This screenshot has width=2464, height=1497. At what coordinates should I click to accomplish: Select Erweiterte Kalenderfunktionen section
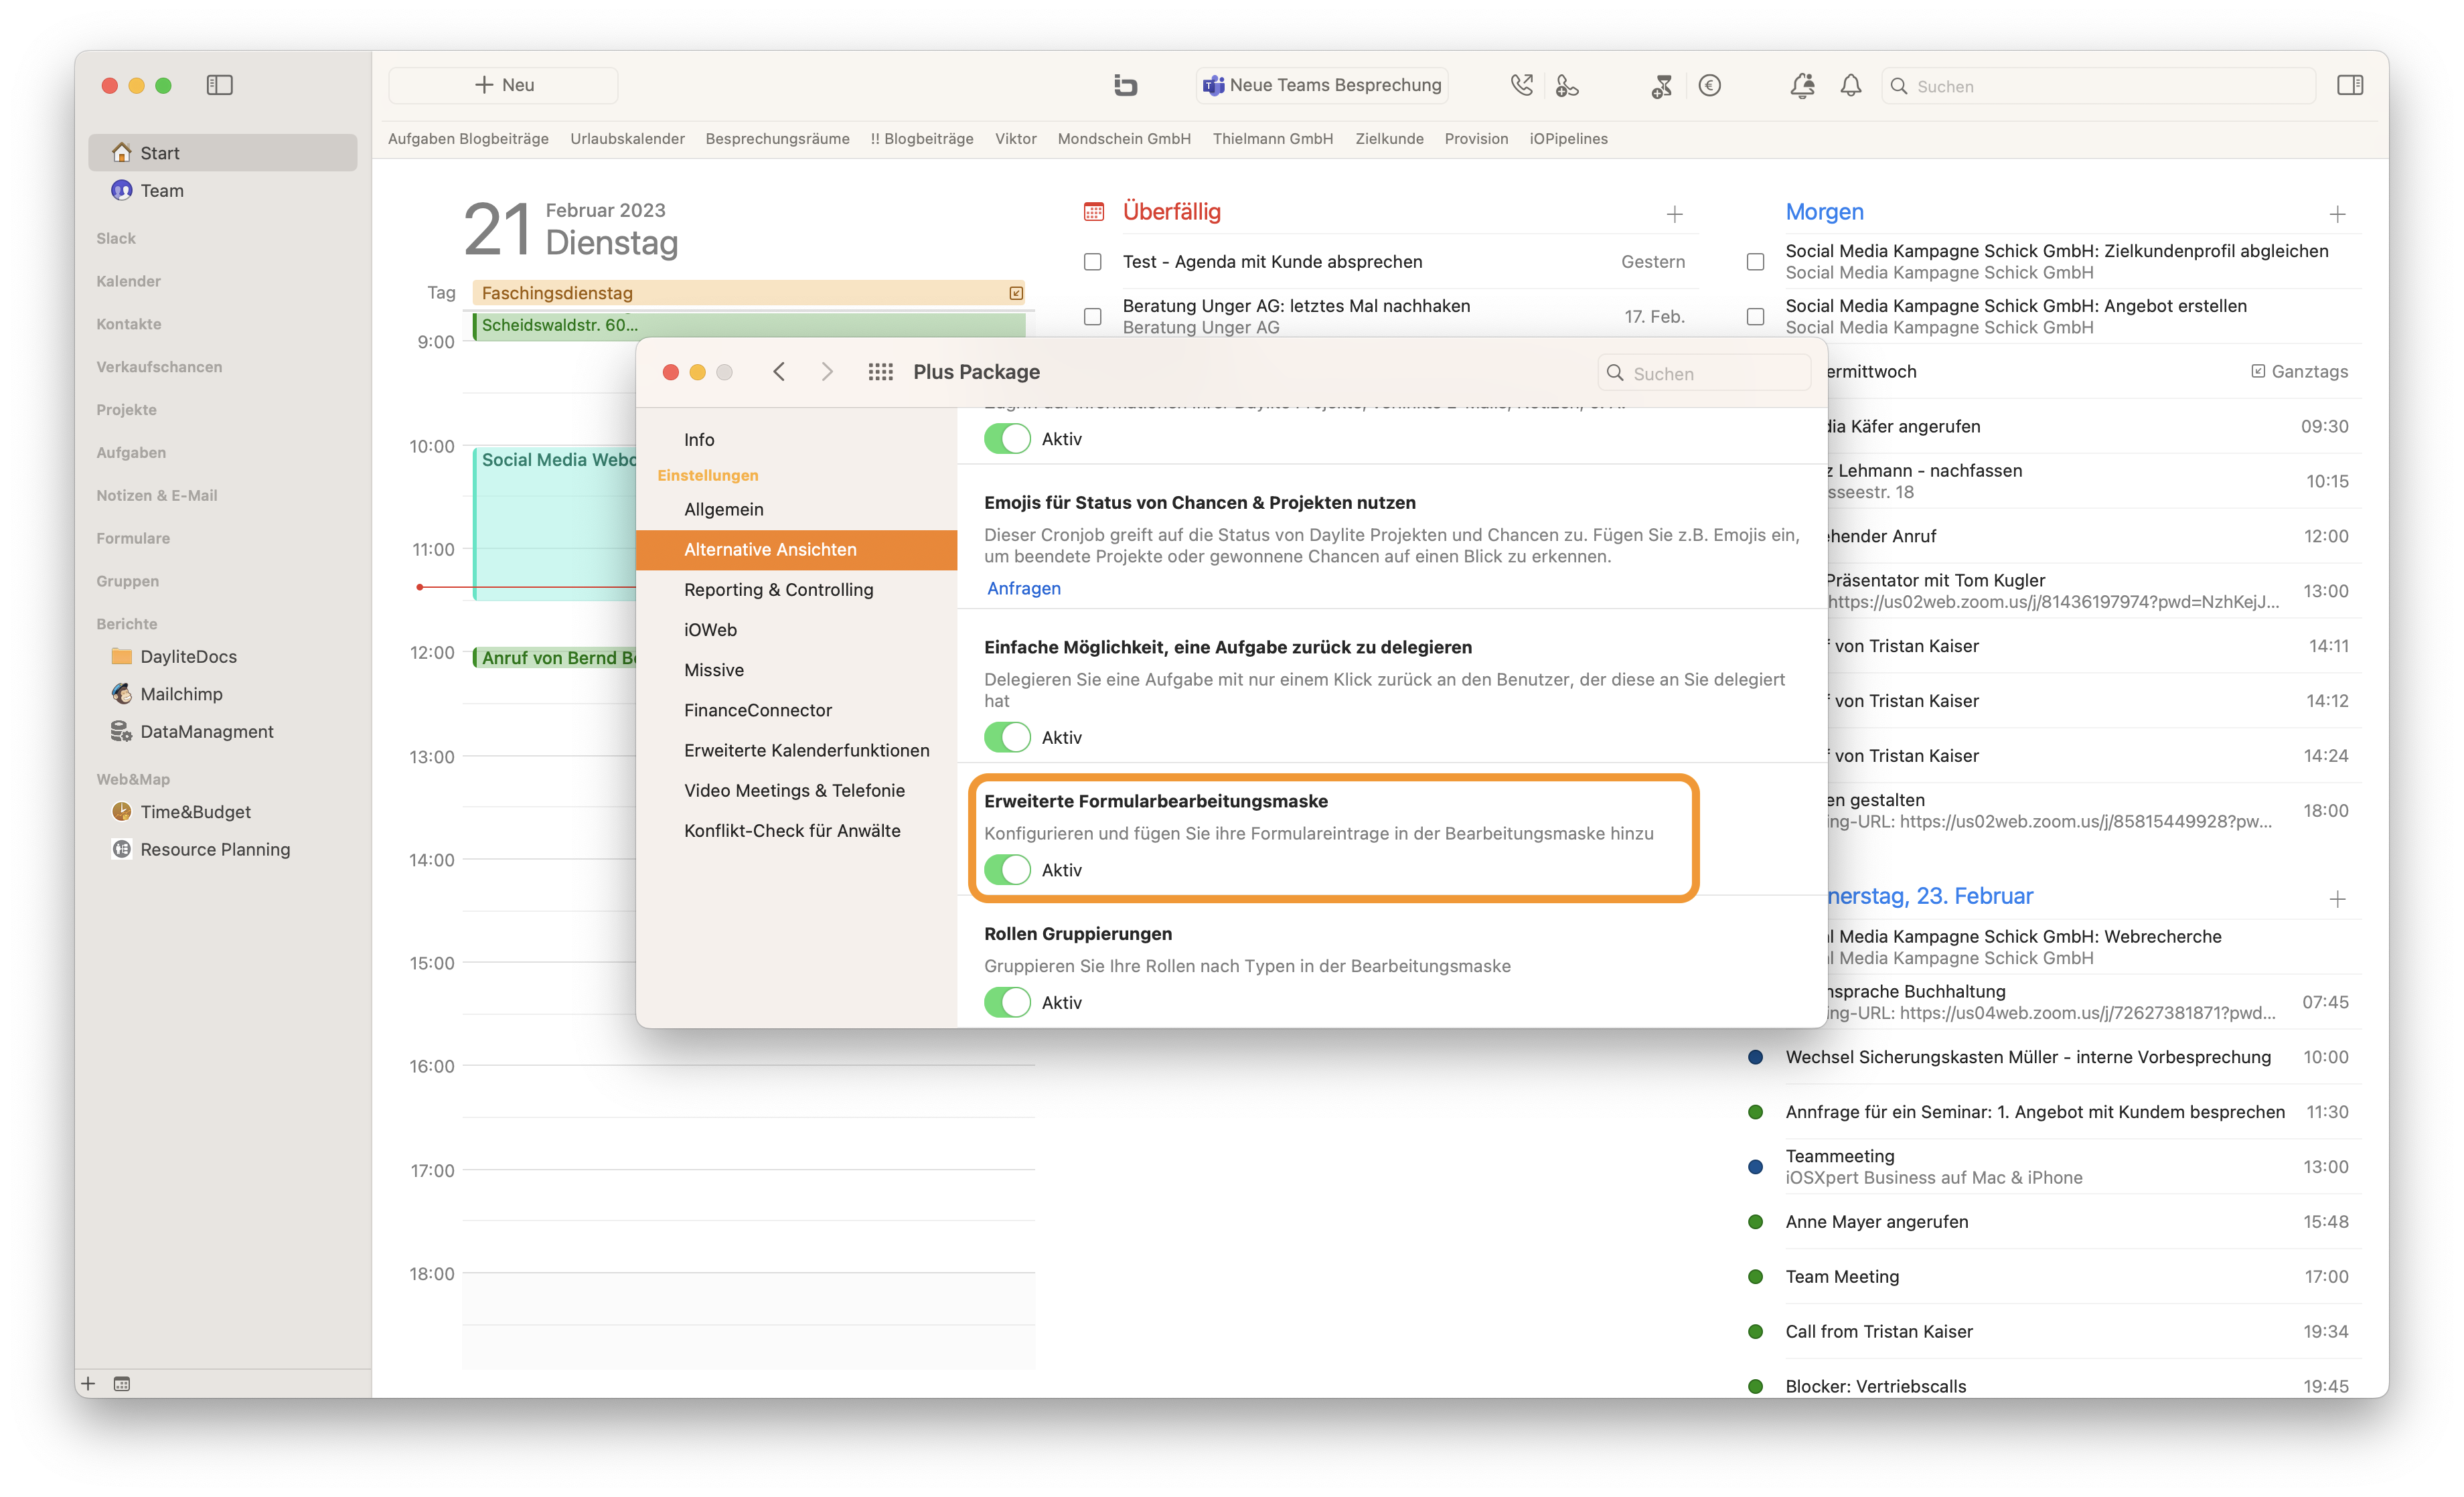(x=796, y=749)
